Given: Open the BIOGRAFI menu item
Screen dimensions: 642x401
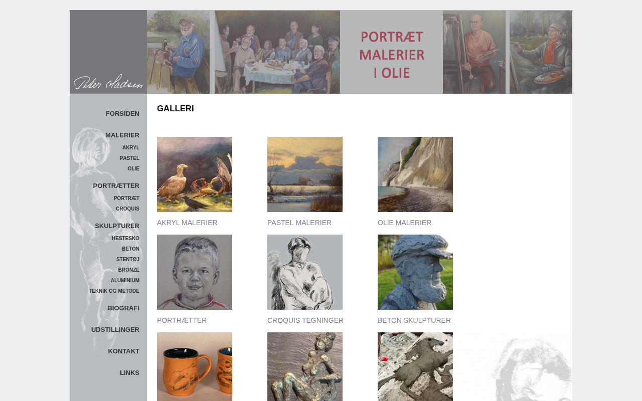Looking at the screenshot, I should 123,308.
